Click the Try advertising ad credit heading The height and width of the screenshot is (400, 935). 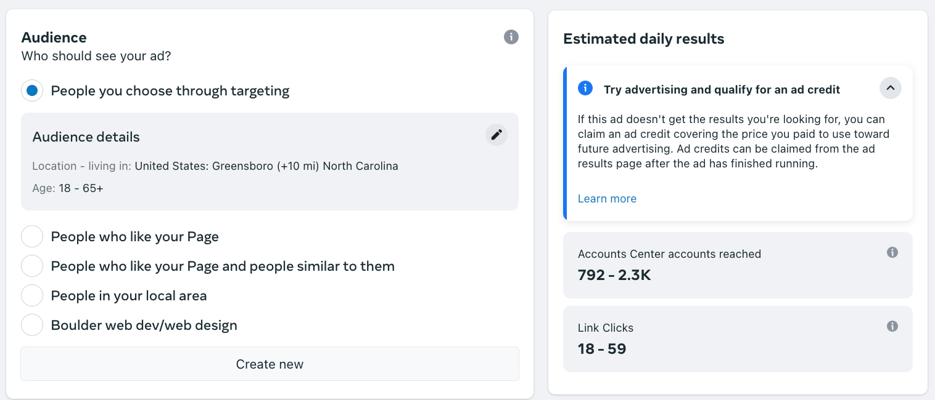(x=722, y=89)
